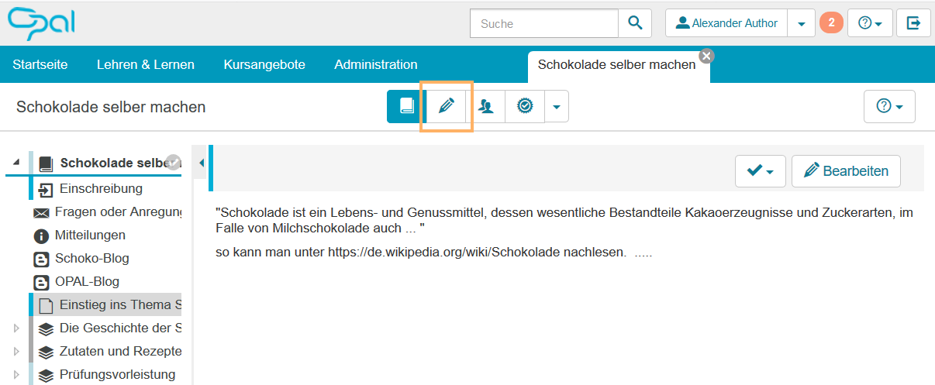
Task: Switch to course view book icon
Action: (406, 106)
